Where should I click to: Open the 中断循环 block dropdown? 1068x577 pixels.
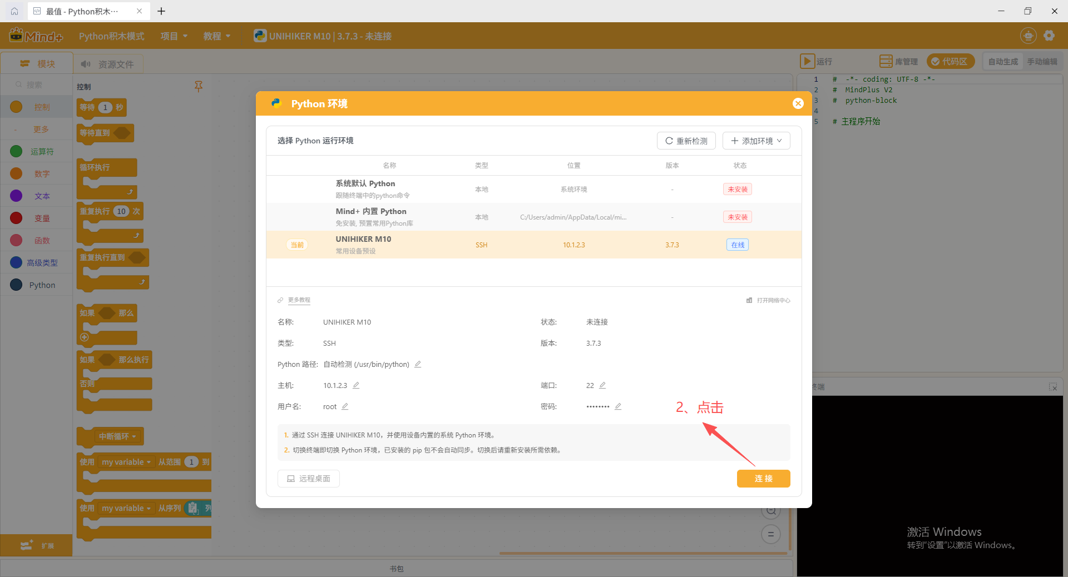[117, 436]
